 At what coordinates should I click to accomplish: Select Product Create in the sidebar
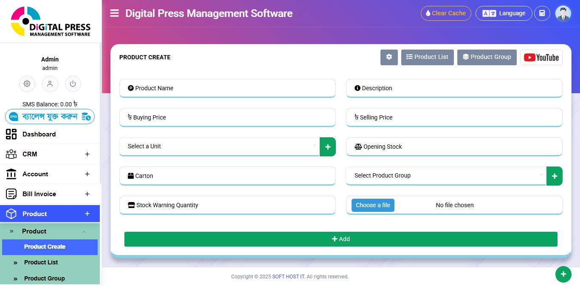pyautogui.click(x=50, y=247)
